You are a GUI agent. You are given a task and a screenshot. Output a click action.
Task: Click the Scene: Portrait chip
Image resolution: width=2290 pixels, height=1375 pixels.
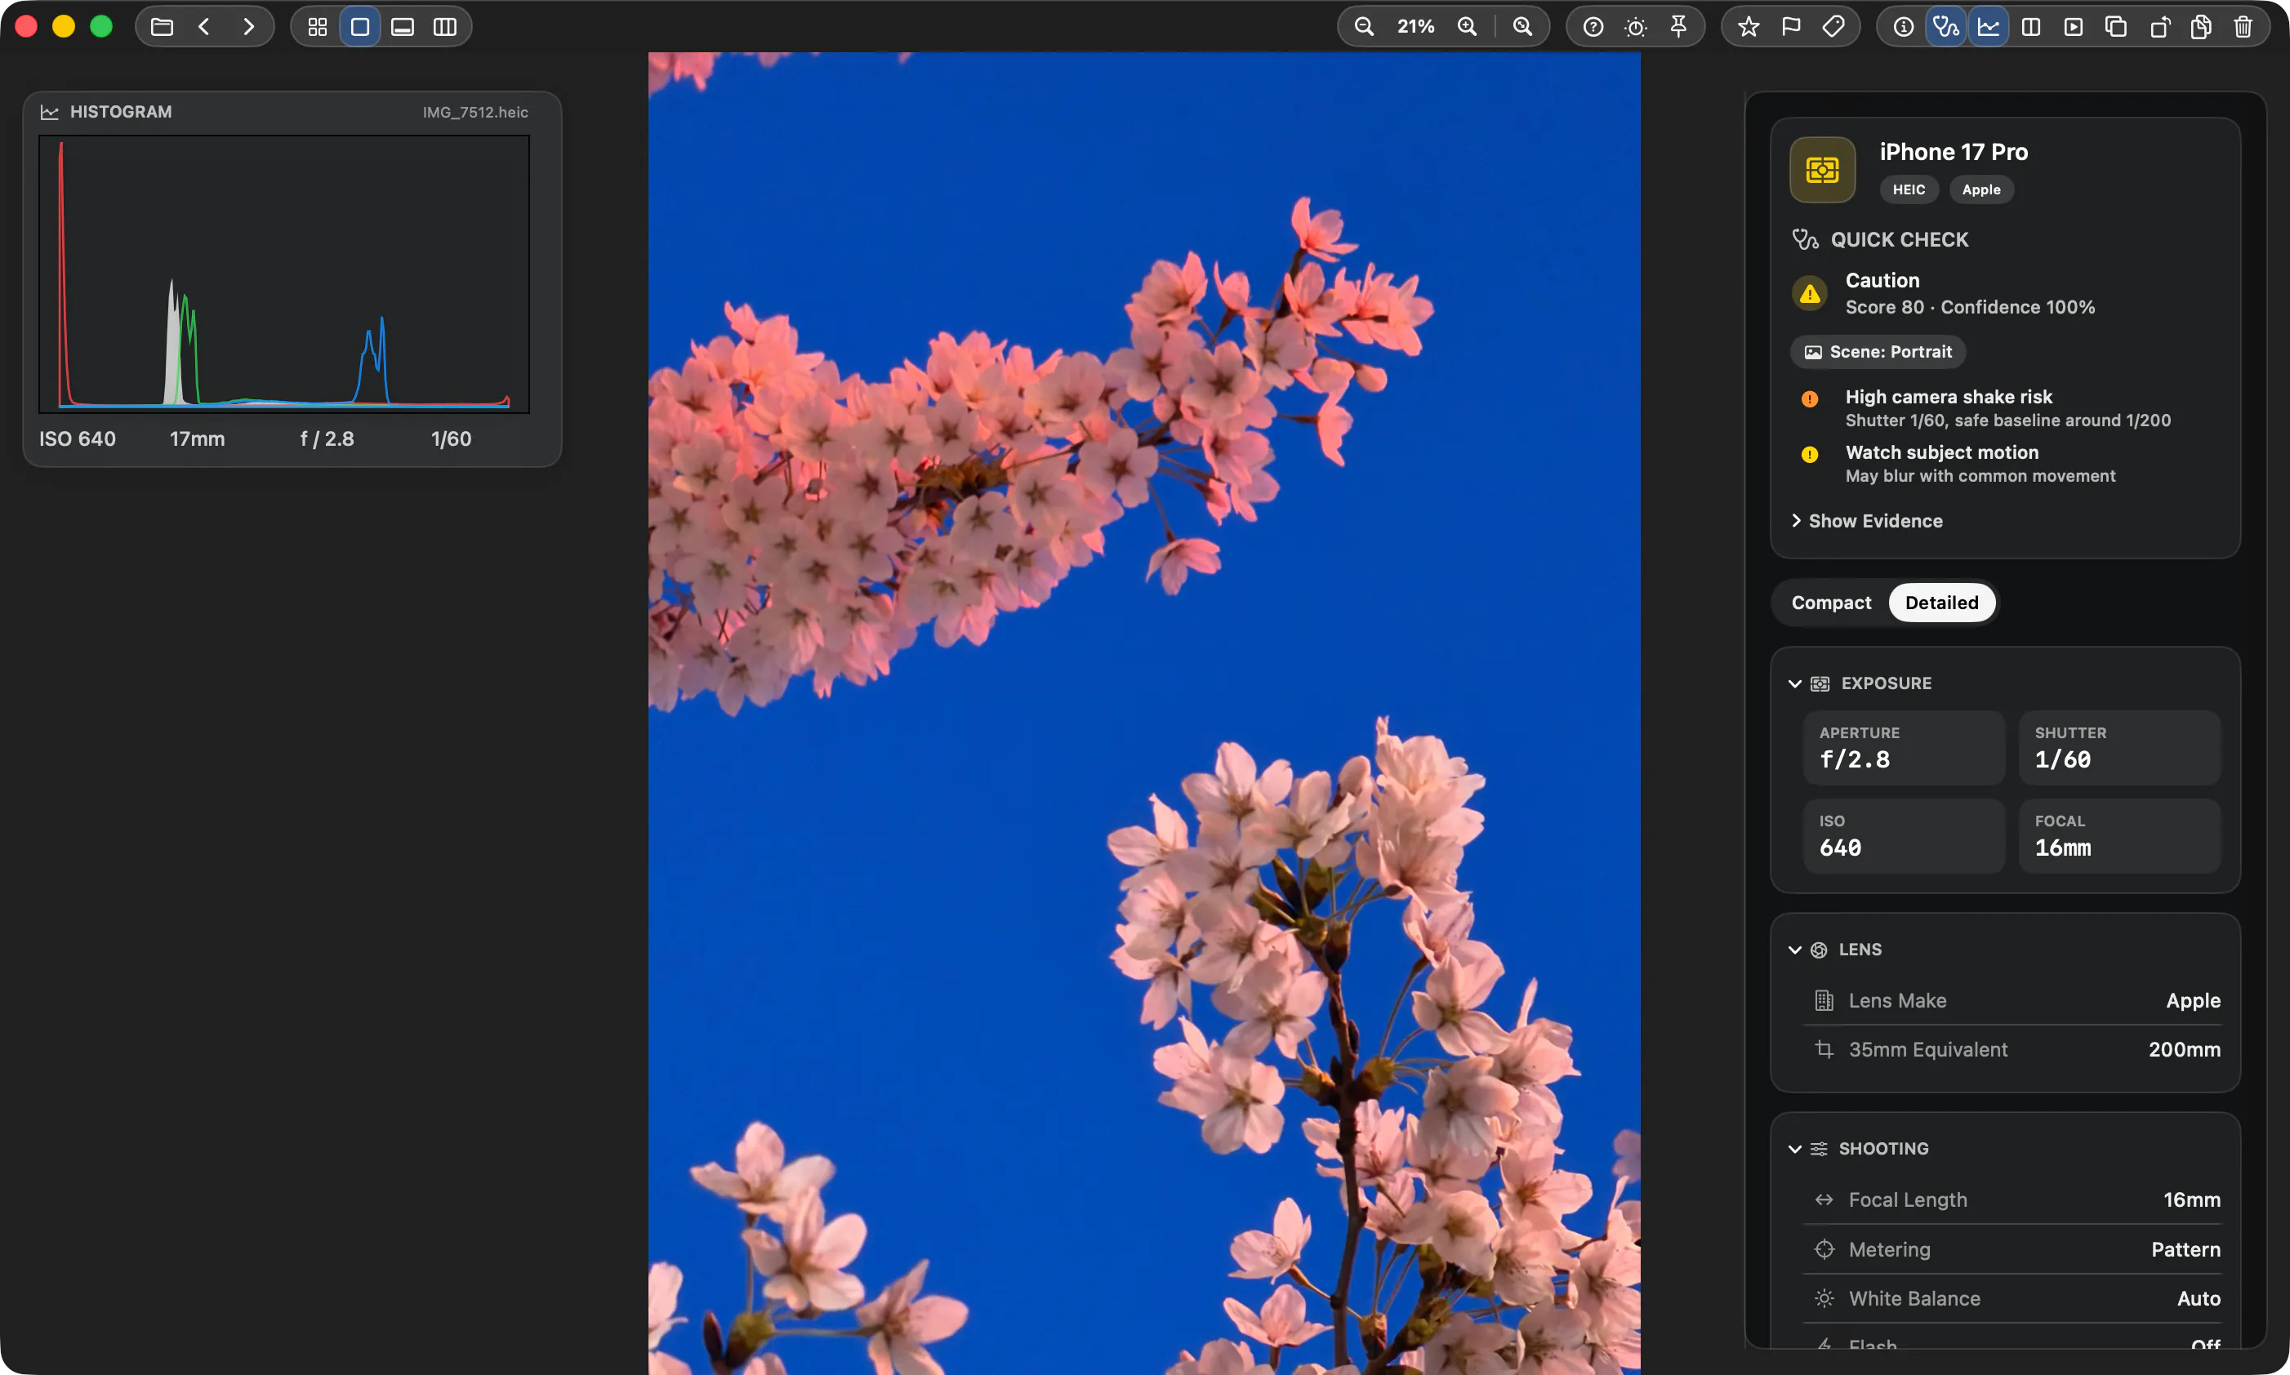1878,352
